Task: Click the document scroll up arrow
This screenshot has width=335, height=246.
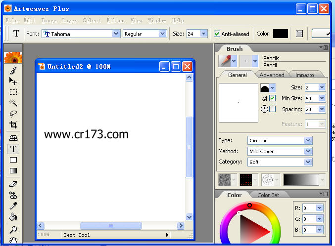Action: tap(189, 78)
